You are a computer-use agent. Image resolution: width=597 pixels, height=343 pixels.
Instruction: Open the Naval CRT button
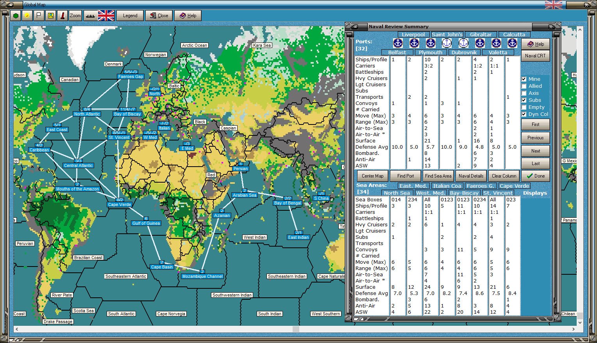pos(535,56)
